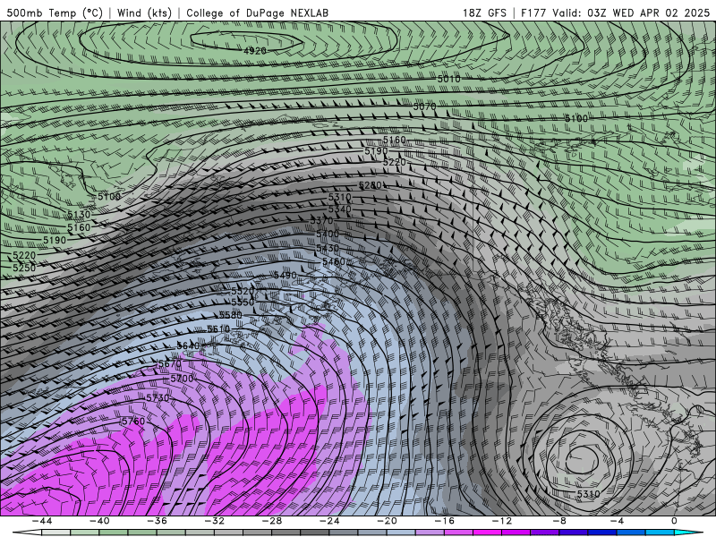The height and width of the screenshot is (537, 716).
Task: Click the 0 color bar tick label
Action: pyautogui.click(x=675, y=521)
